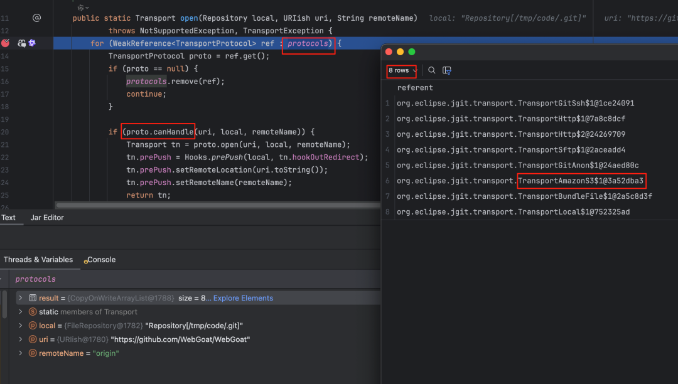Click the protocols expression input field

[195, 279]
